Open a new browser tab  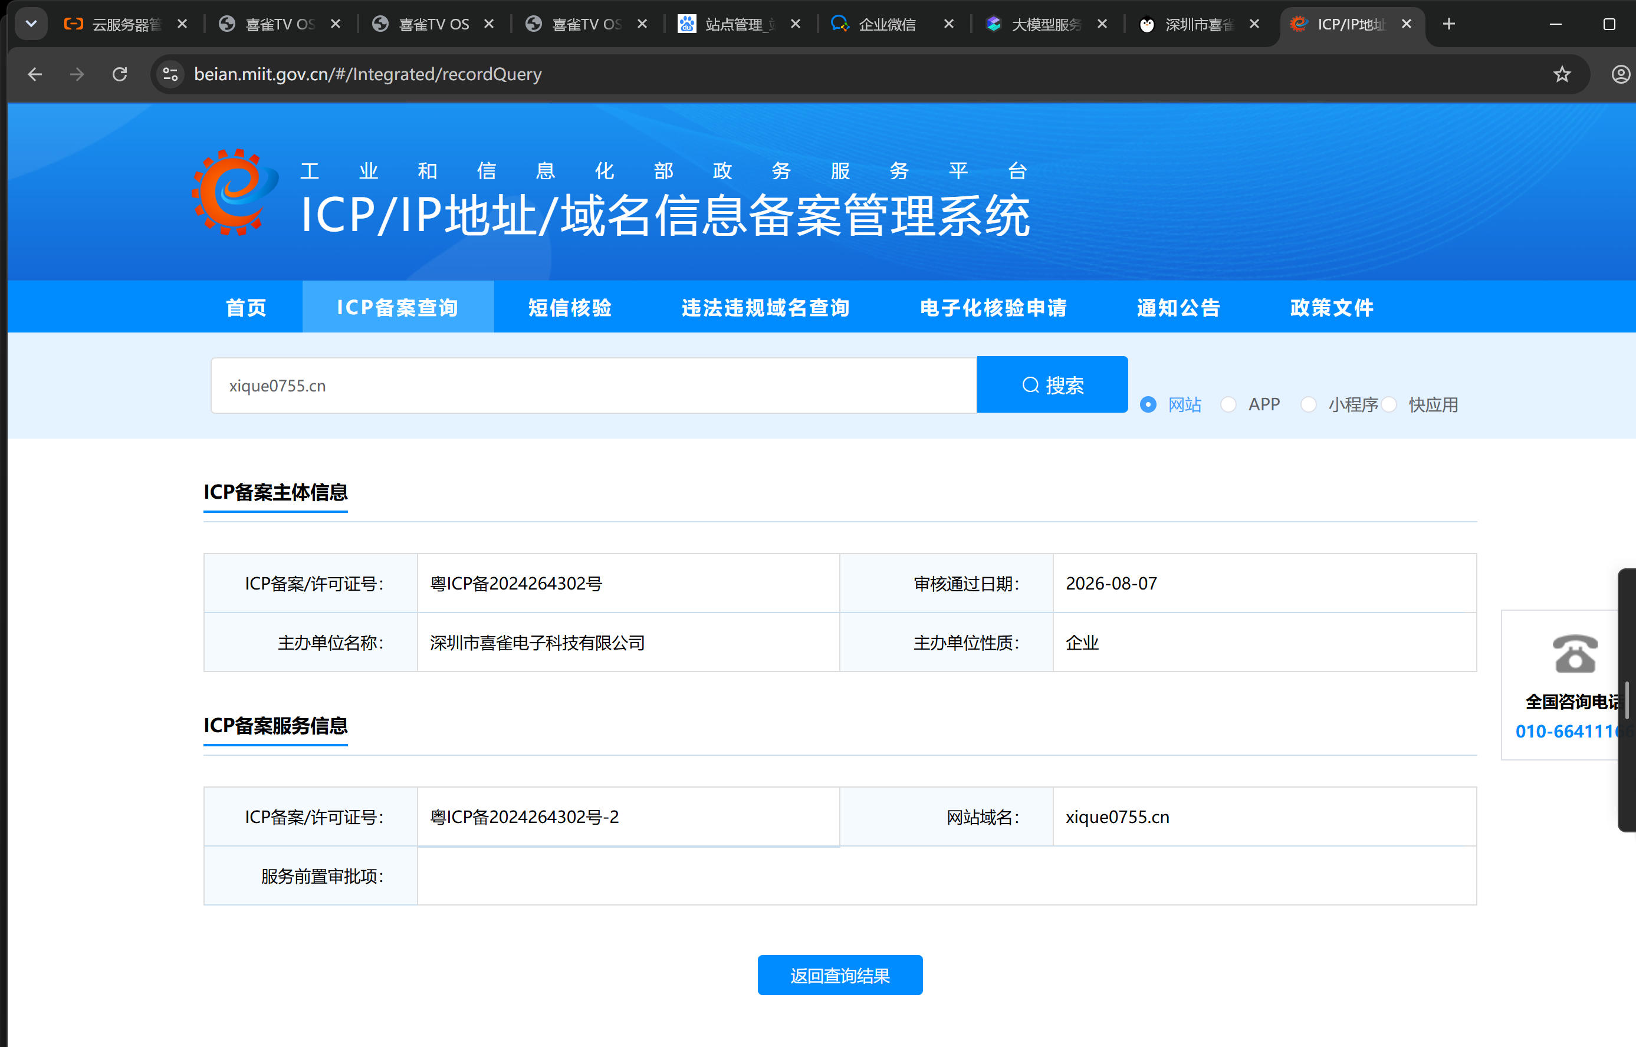(x=1449, y=25)
